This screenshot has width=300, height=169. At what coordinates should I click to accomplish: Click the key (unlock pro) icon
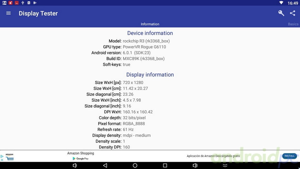pyautogui.click(x=281, y=13)
